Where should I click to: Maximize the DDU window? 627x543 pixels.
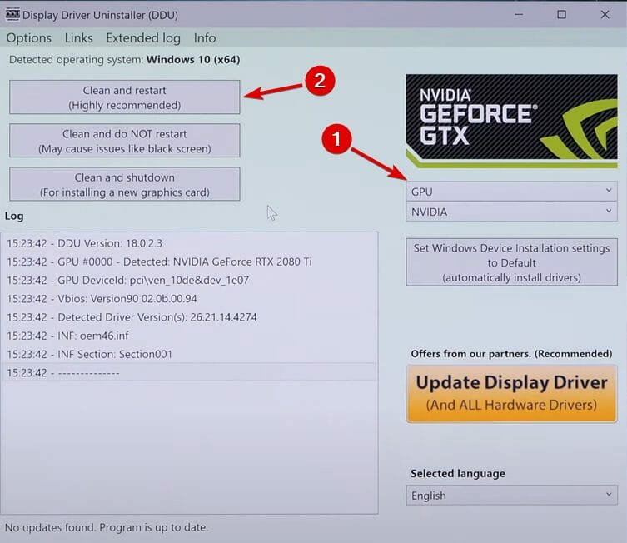click(561, 15)
